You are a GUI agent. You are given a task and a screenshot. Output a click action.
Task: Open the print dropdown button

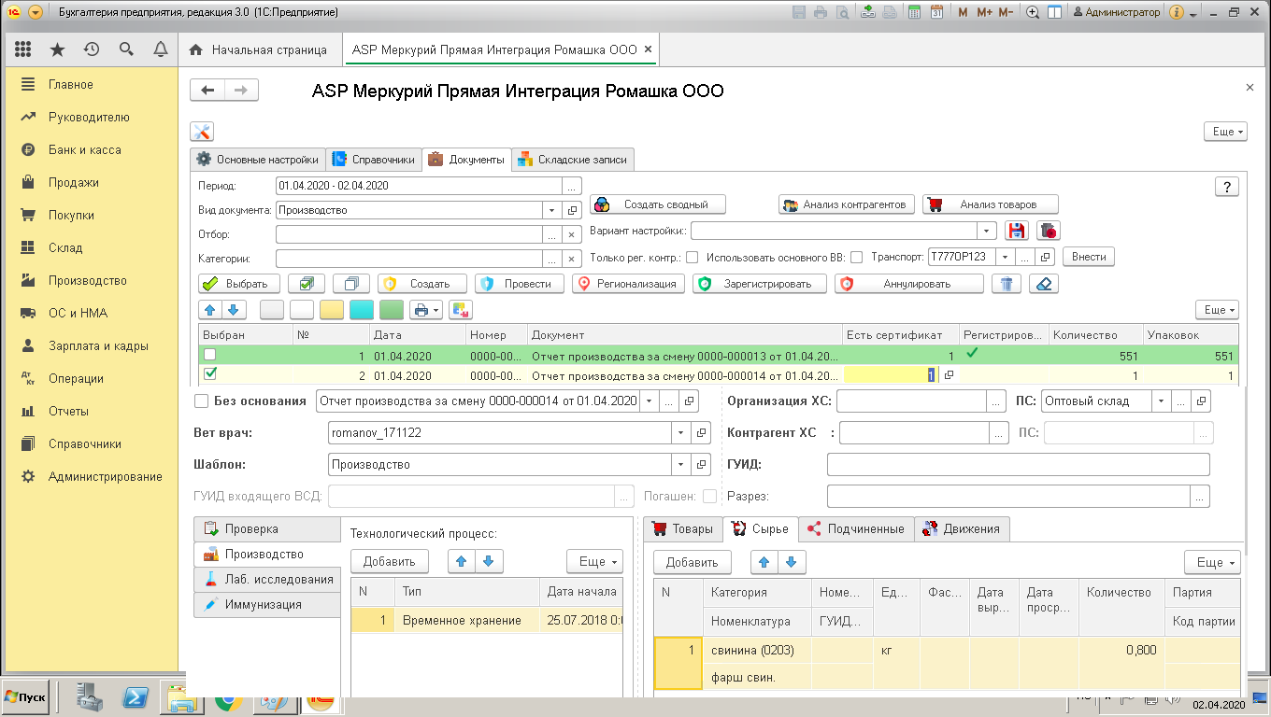pyautogui.click(x=426, y=310)
